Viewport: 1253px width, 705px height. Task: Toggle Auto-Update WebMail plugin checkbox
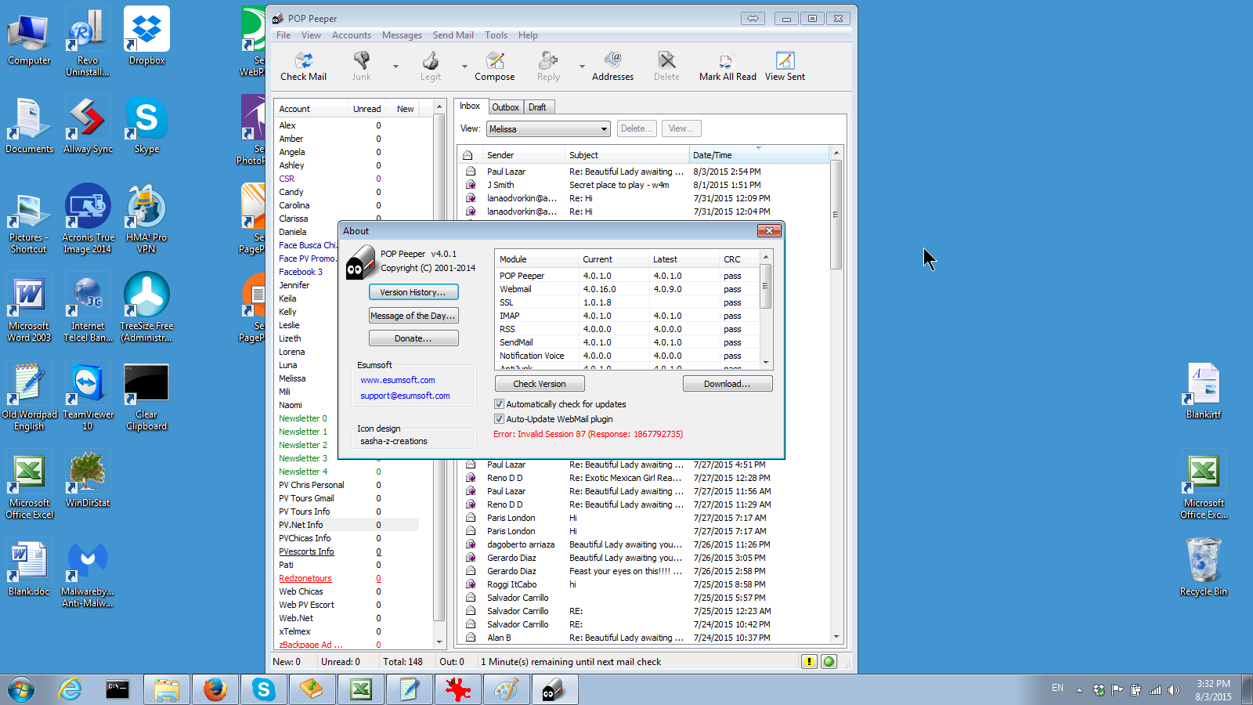coord(499,419)
